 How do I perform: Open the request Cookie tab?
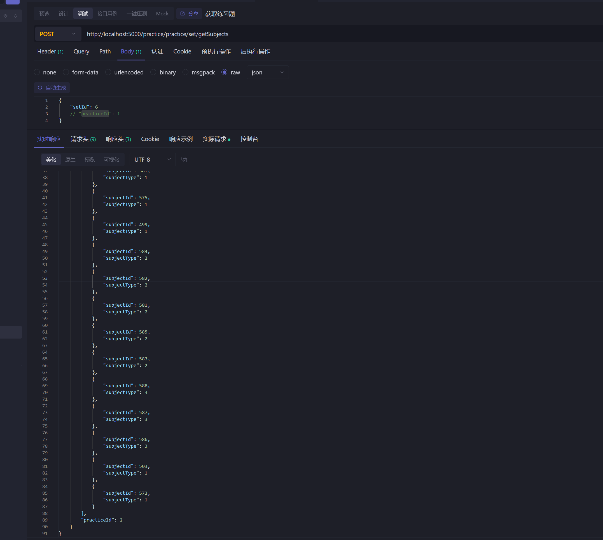(182, 52)
